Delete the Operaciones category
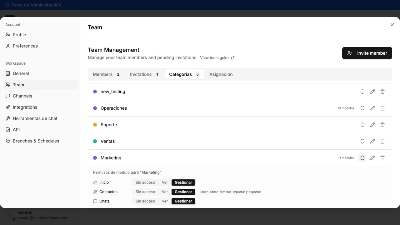 (382, 108)
